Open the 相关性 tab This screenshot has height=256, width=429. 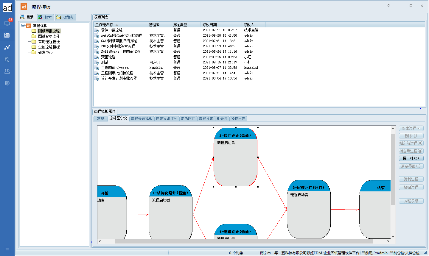[222, 118]
